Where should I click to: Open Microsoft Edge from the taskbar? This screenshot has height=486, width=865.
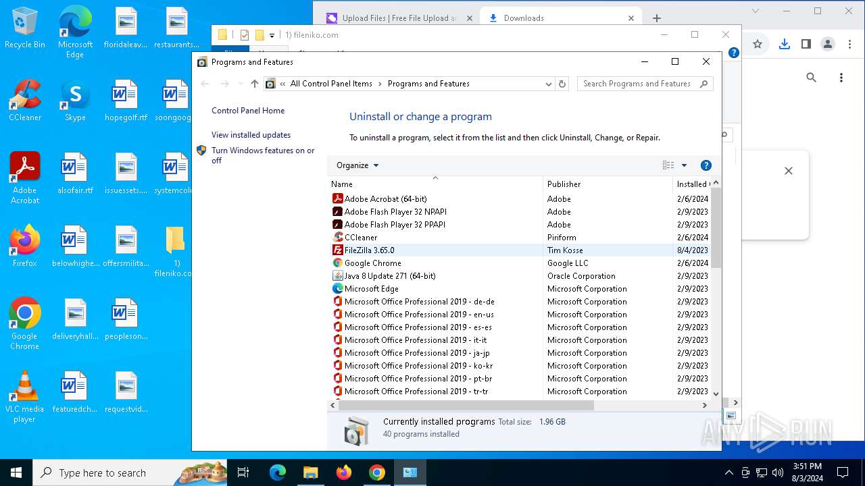point(278,473)
